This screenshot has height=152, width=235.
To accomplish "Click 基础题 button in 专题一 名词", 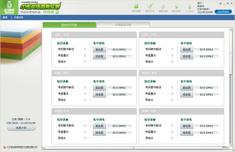I will pyautogui.click(x=99, y=50).
